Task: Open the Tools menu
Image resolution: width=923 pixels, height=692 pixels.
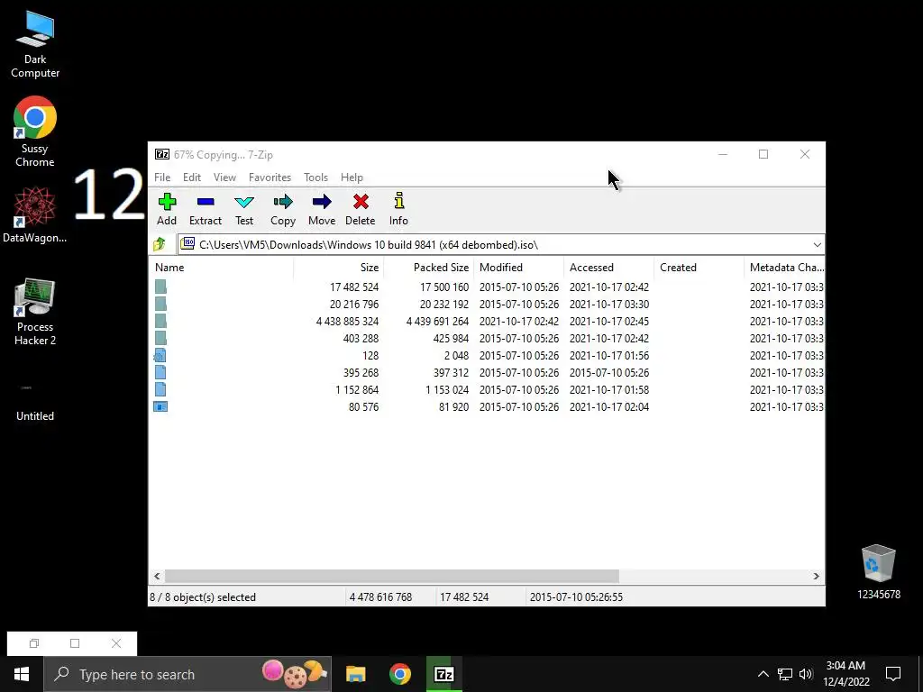Action: [x=315, y=178]
